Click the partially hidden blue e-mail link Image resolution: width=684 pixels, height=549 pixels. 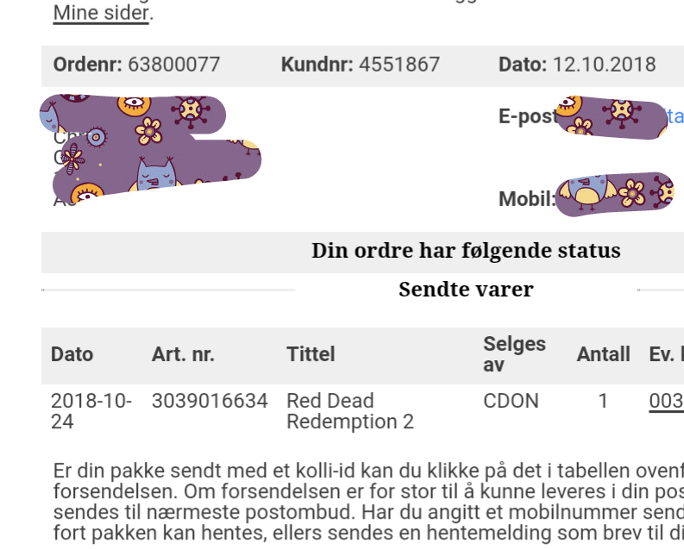[675, 116]
